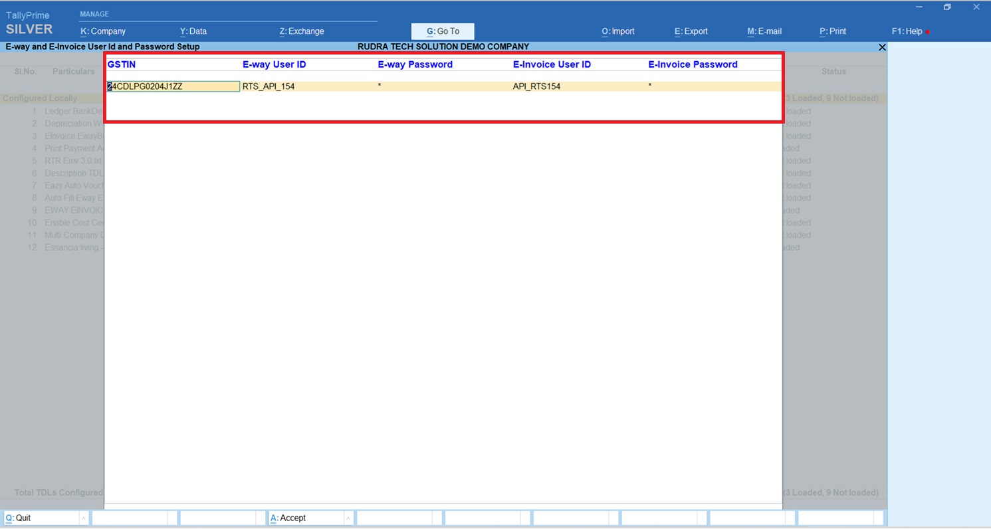
Task: Open the K: Company menu
Action: click(x=103, y=31)
